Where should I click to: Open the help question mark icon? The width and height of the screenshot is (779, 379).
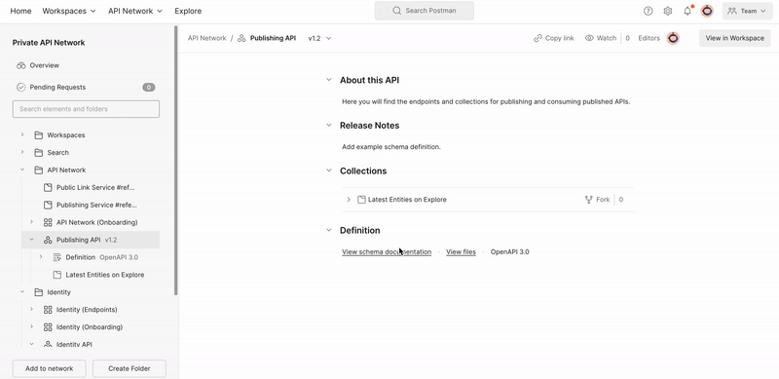pyautogui.click(x=648, y=11)
